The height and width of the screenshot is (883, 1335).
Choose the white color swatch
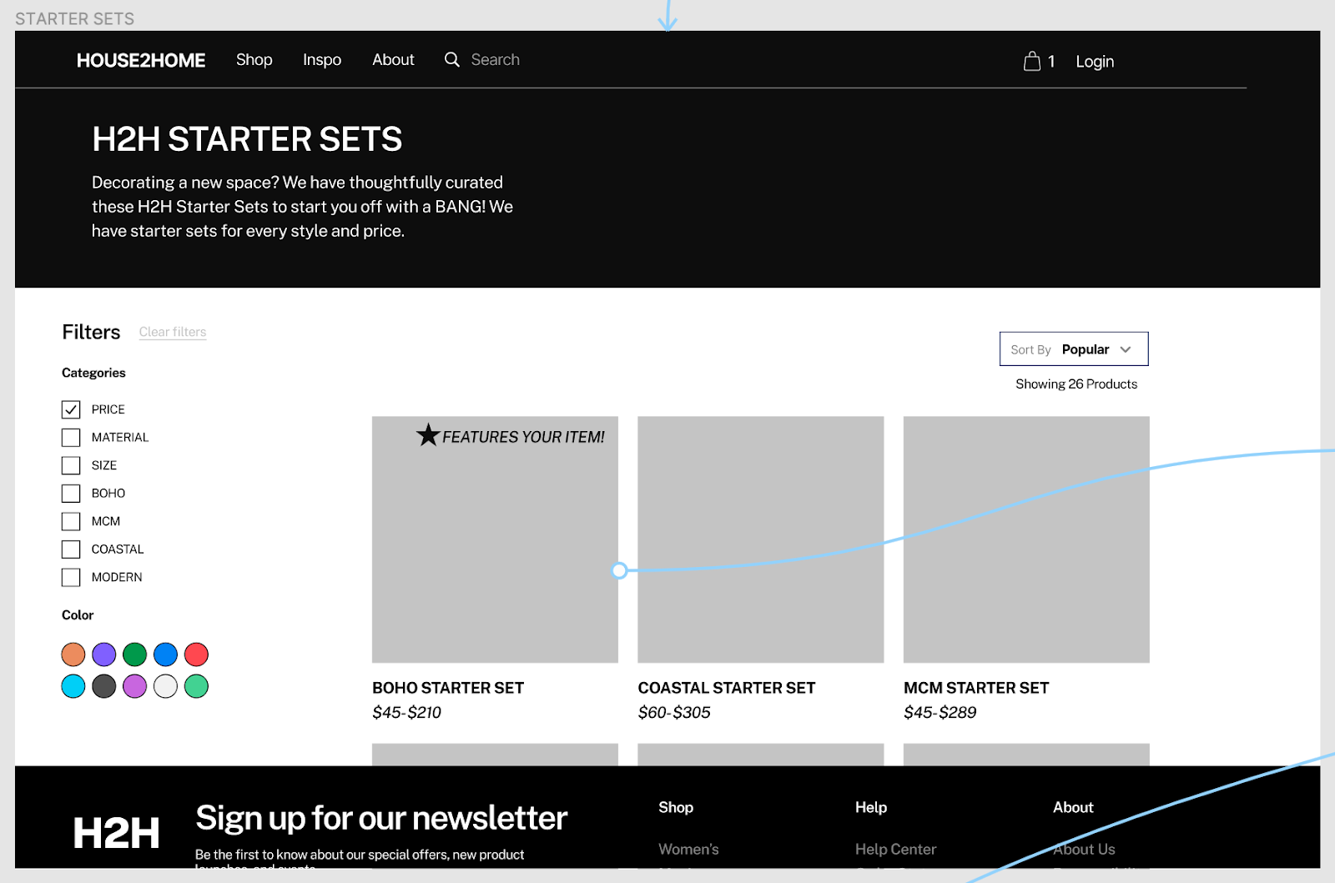(166, 686)
